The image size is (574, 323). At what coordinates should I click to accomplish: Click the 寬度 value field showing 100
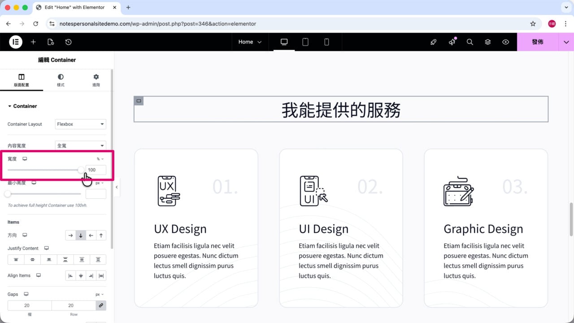tap(96, 170)
